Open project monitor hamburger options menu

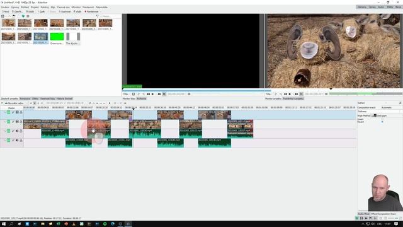(x=326, y=94)
